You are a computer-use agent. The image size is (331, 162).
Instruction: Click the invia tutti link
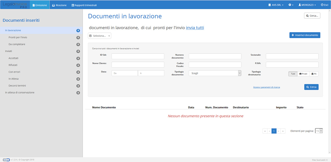point(195,27)
